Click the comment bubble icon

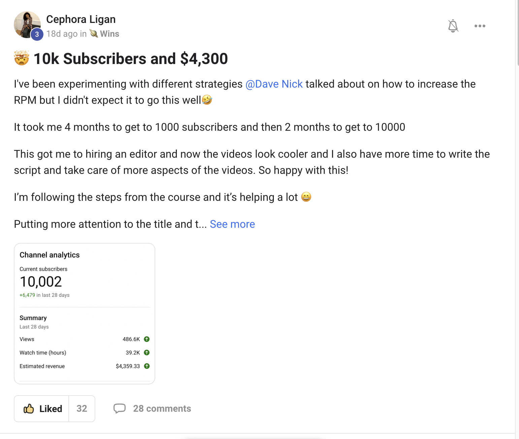pyautogui.click(x=120, y=409)
